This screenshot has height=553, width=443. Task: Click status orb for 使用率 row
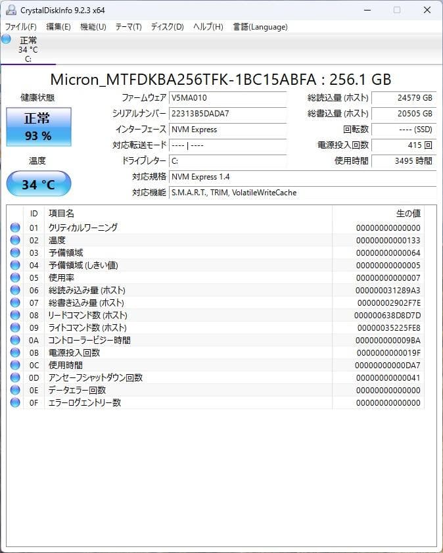coord(15,277)
